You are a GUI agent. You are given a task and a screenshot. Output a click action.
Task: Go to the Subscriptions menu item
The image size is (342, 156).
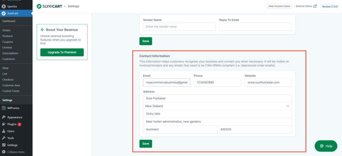pos(10,53)
